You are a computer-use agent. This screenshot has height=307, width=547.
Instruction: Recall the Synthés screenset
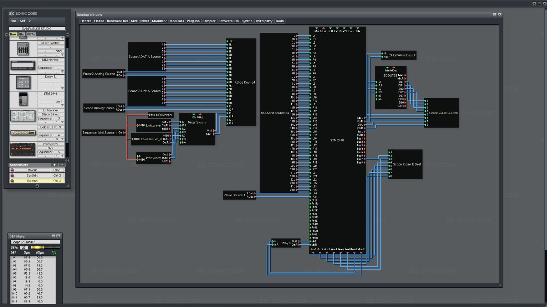click(x=32, y=176)
